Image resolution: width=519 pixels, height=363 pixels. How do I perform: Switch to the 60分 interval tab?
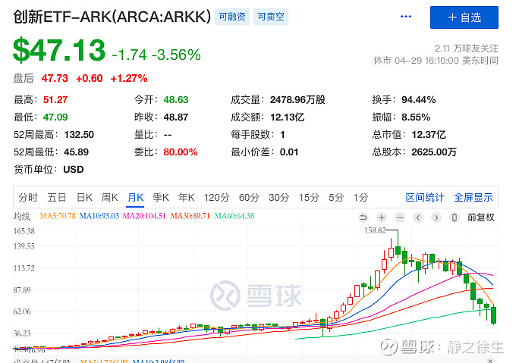(249, 197)
